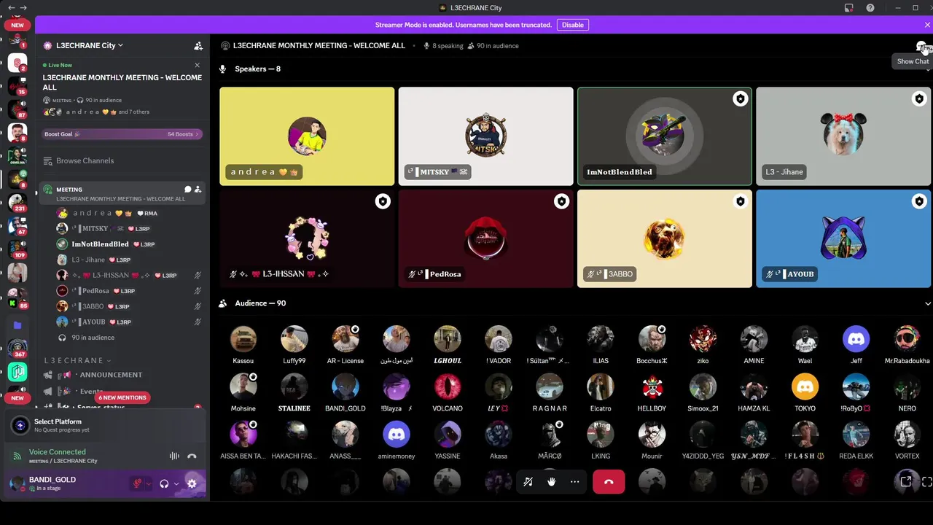
Task: Click the moderator badge on AYOUB tile
Action: click(x=919, y=201)
